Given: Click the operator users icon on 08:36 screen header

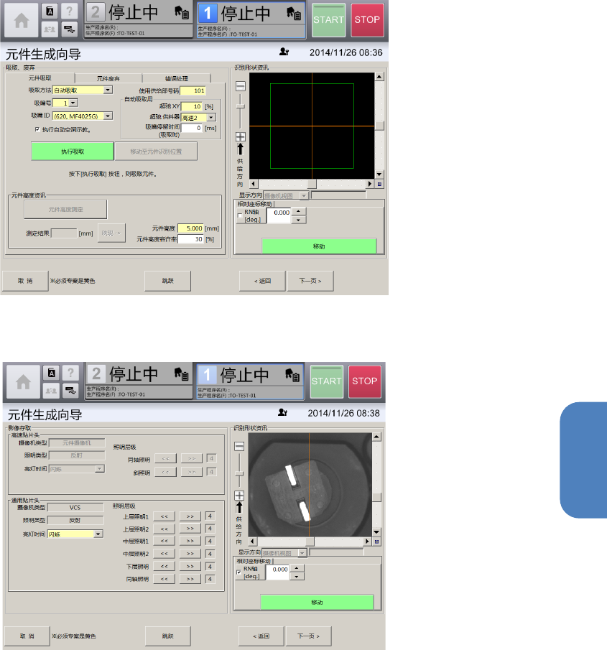Looking at the screenshot, I should [50, 29].
